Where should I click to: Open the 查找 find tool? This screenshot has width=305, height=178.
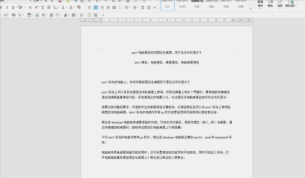(x=260, y=4)
